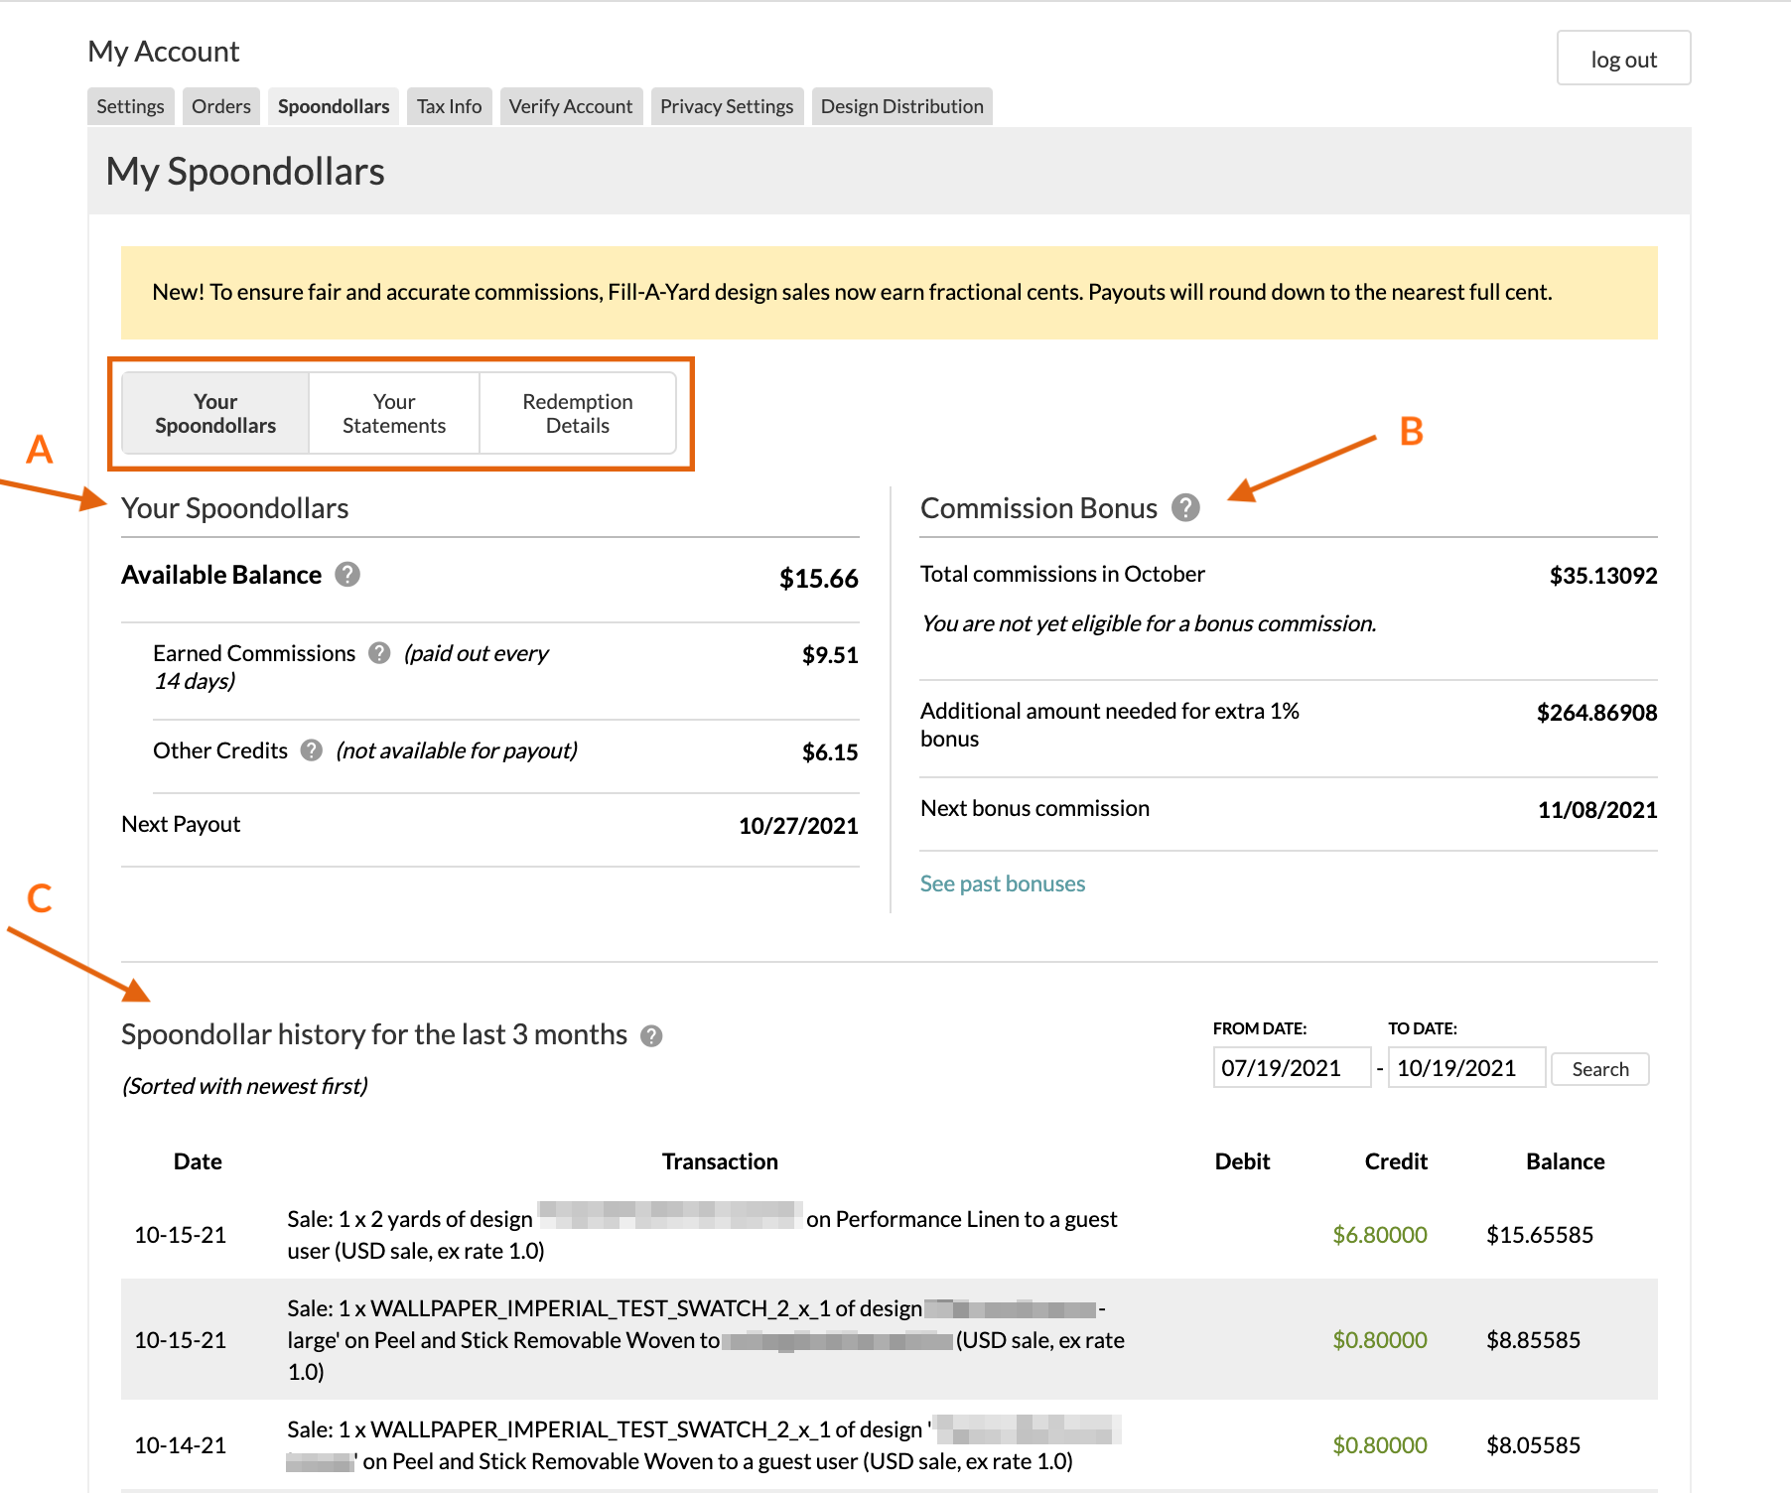1791x1493 pixels.
Task: Click the 10-14-21 date cell
Action: click(180, 1445)
